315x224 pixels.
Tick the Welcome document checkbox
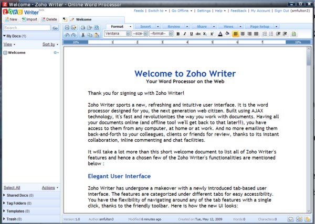coord(5,53)
